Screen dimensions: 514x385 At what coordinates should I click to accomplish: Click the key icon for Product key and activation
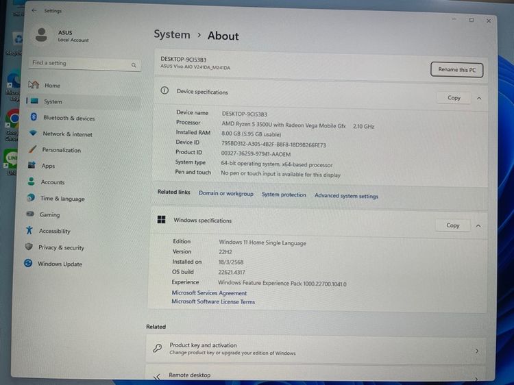[158, 348]
